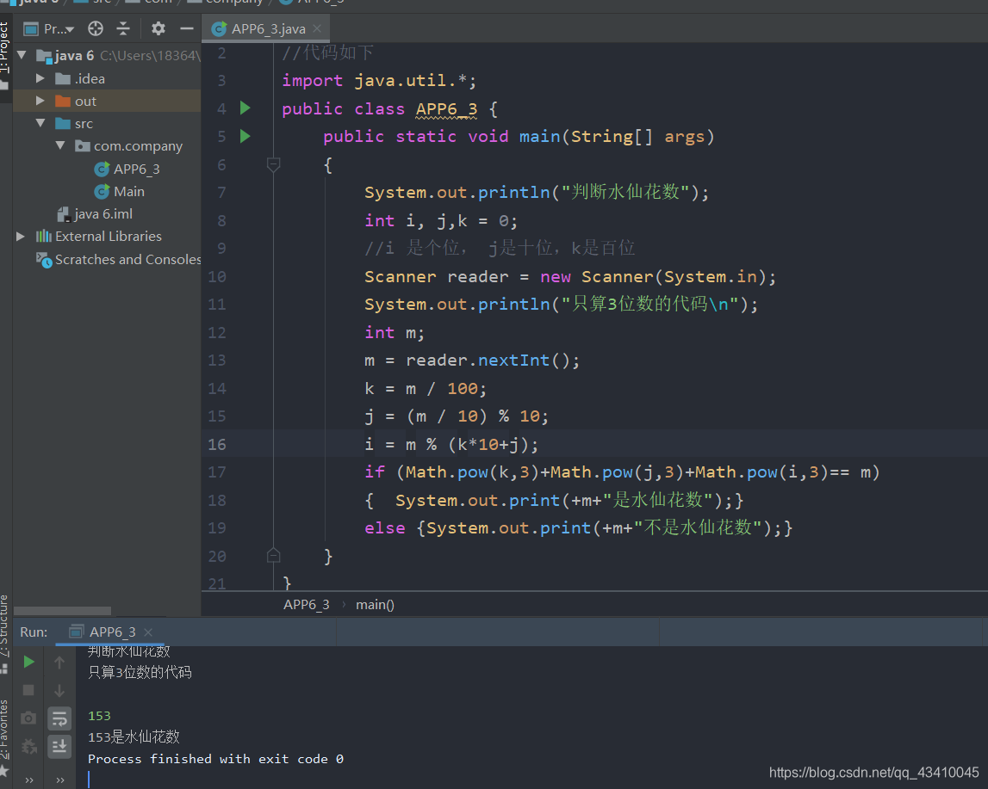Click the nextInt method on line 13

pyautogui.click(x=513, y=361)
